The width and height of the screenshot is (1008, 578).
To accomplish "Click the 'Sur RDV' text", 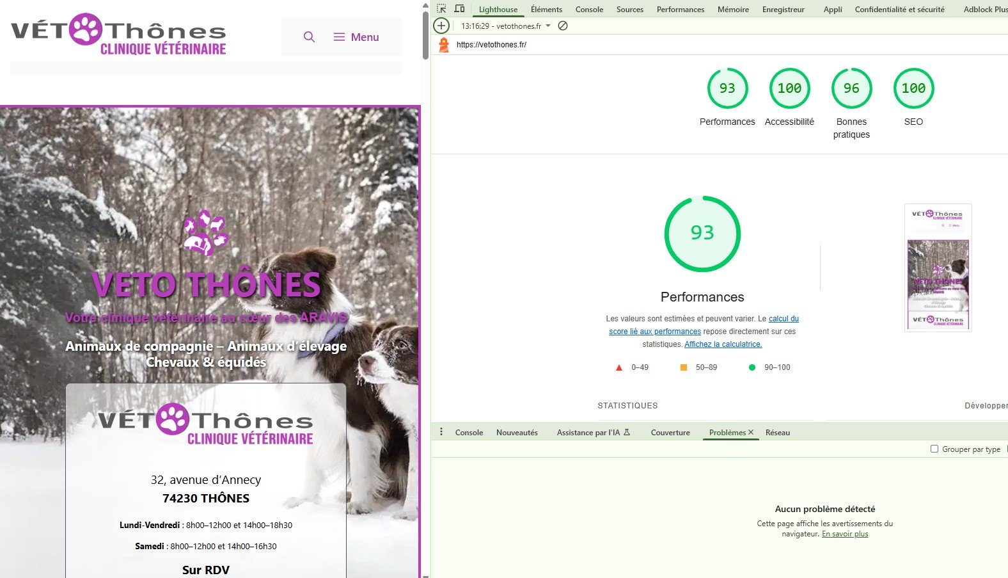I will coord(206,570).
